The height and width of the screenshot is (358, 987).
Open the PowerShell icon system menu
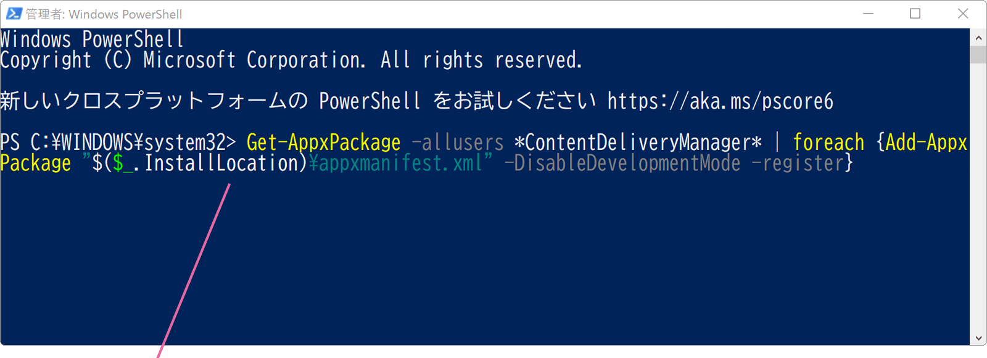click(14, 14)
